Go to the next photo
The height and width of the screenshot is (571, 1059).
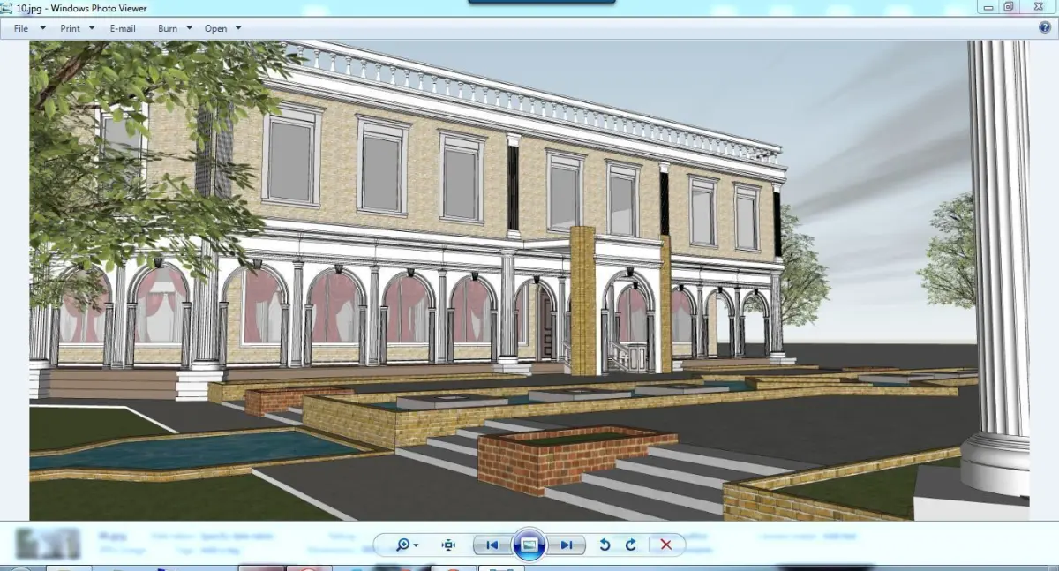click(x=567, y=545)
